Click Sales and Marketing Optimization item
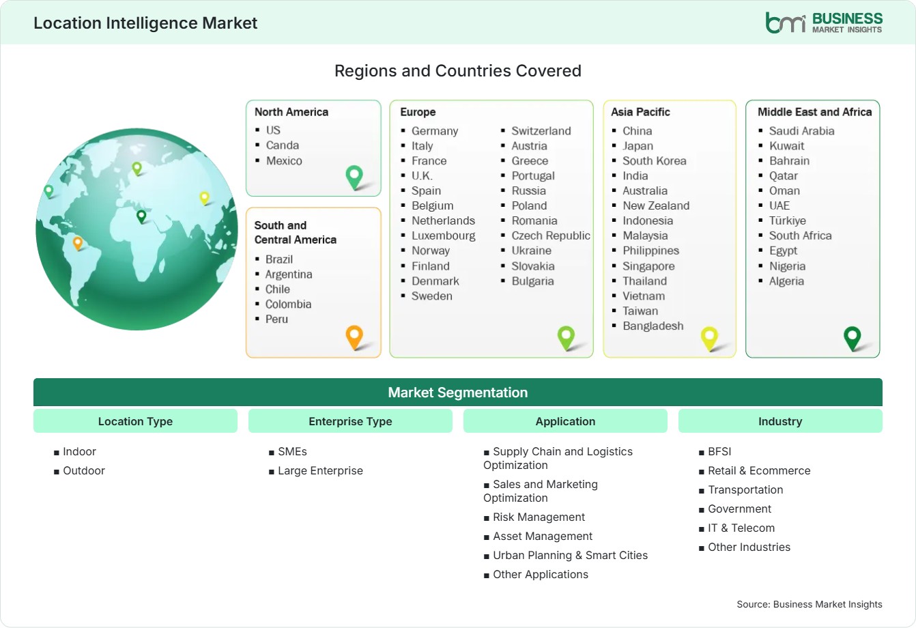Screen dimensions: 916x628 click(x=541, y=491)
